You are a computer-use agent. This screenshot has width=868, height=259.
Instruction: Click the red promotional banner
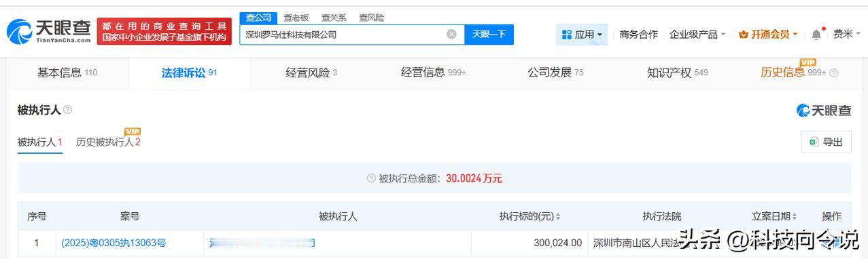click(164, 31)
